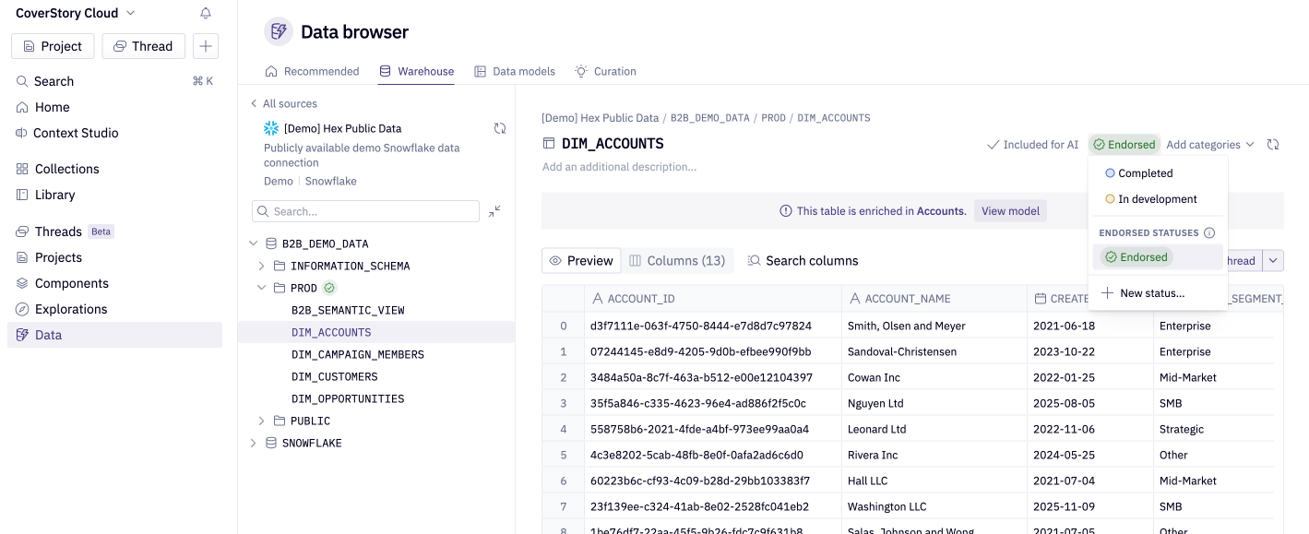Select Explorations in the sidebar
Screen dimensions: 1309x534
click(71, 308)
